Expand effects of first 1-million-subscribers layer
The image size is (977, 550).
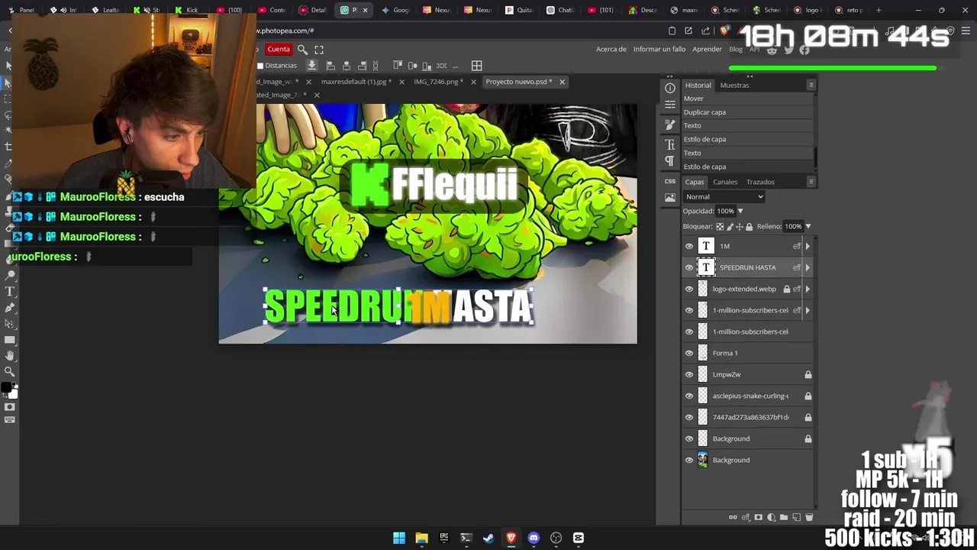point(808,310)
